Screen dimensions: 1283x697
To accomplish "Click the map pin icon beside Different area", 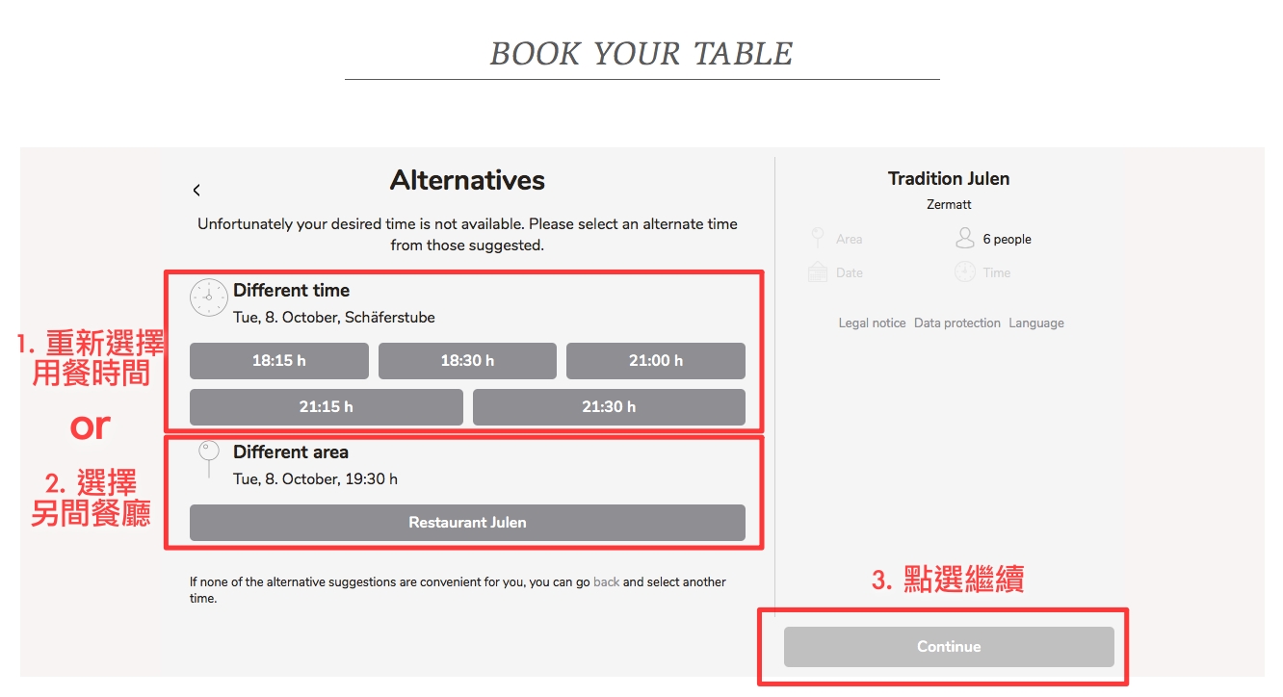I will 208,459.
